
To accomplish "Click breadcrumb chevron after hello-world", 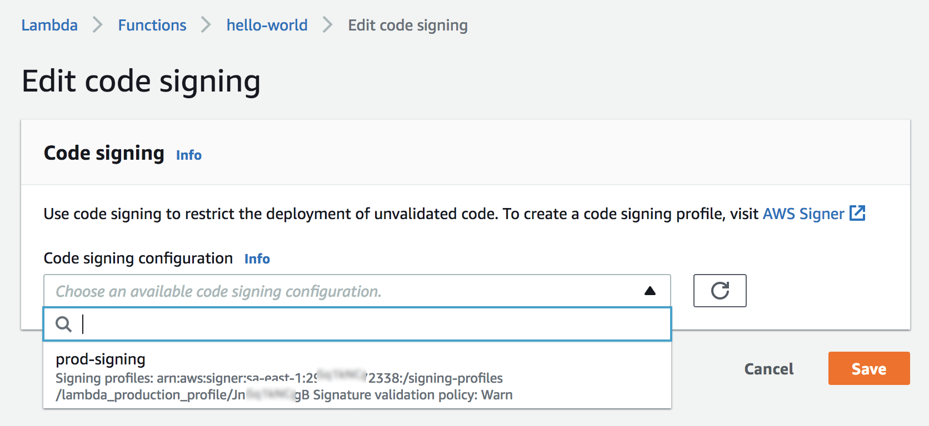I will click(328, 25).
